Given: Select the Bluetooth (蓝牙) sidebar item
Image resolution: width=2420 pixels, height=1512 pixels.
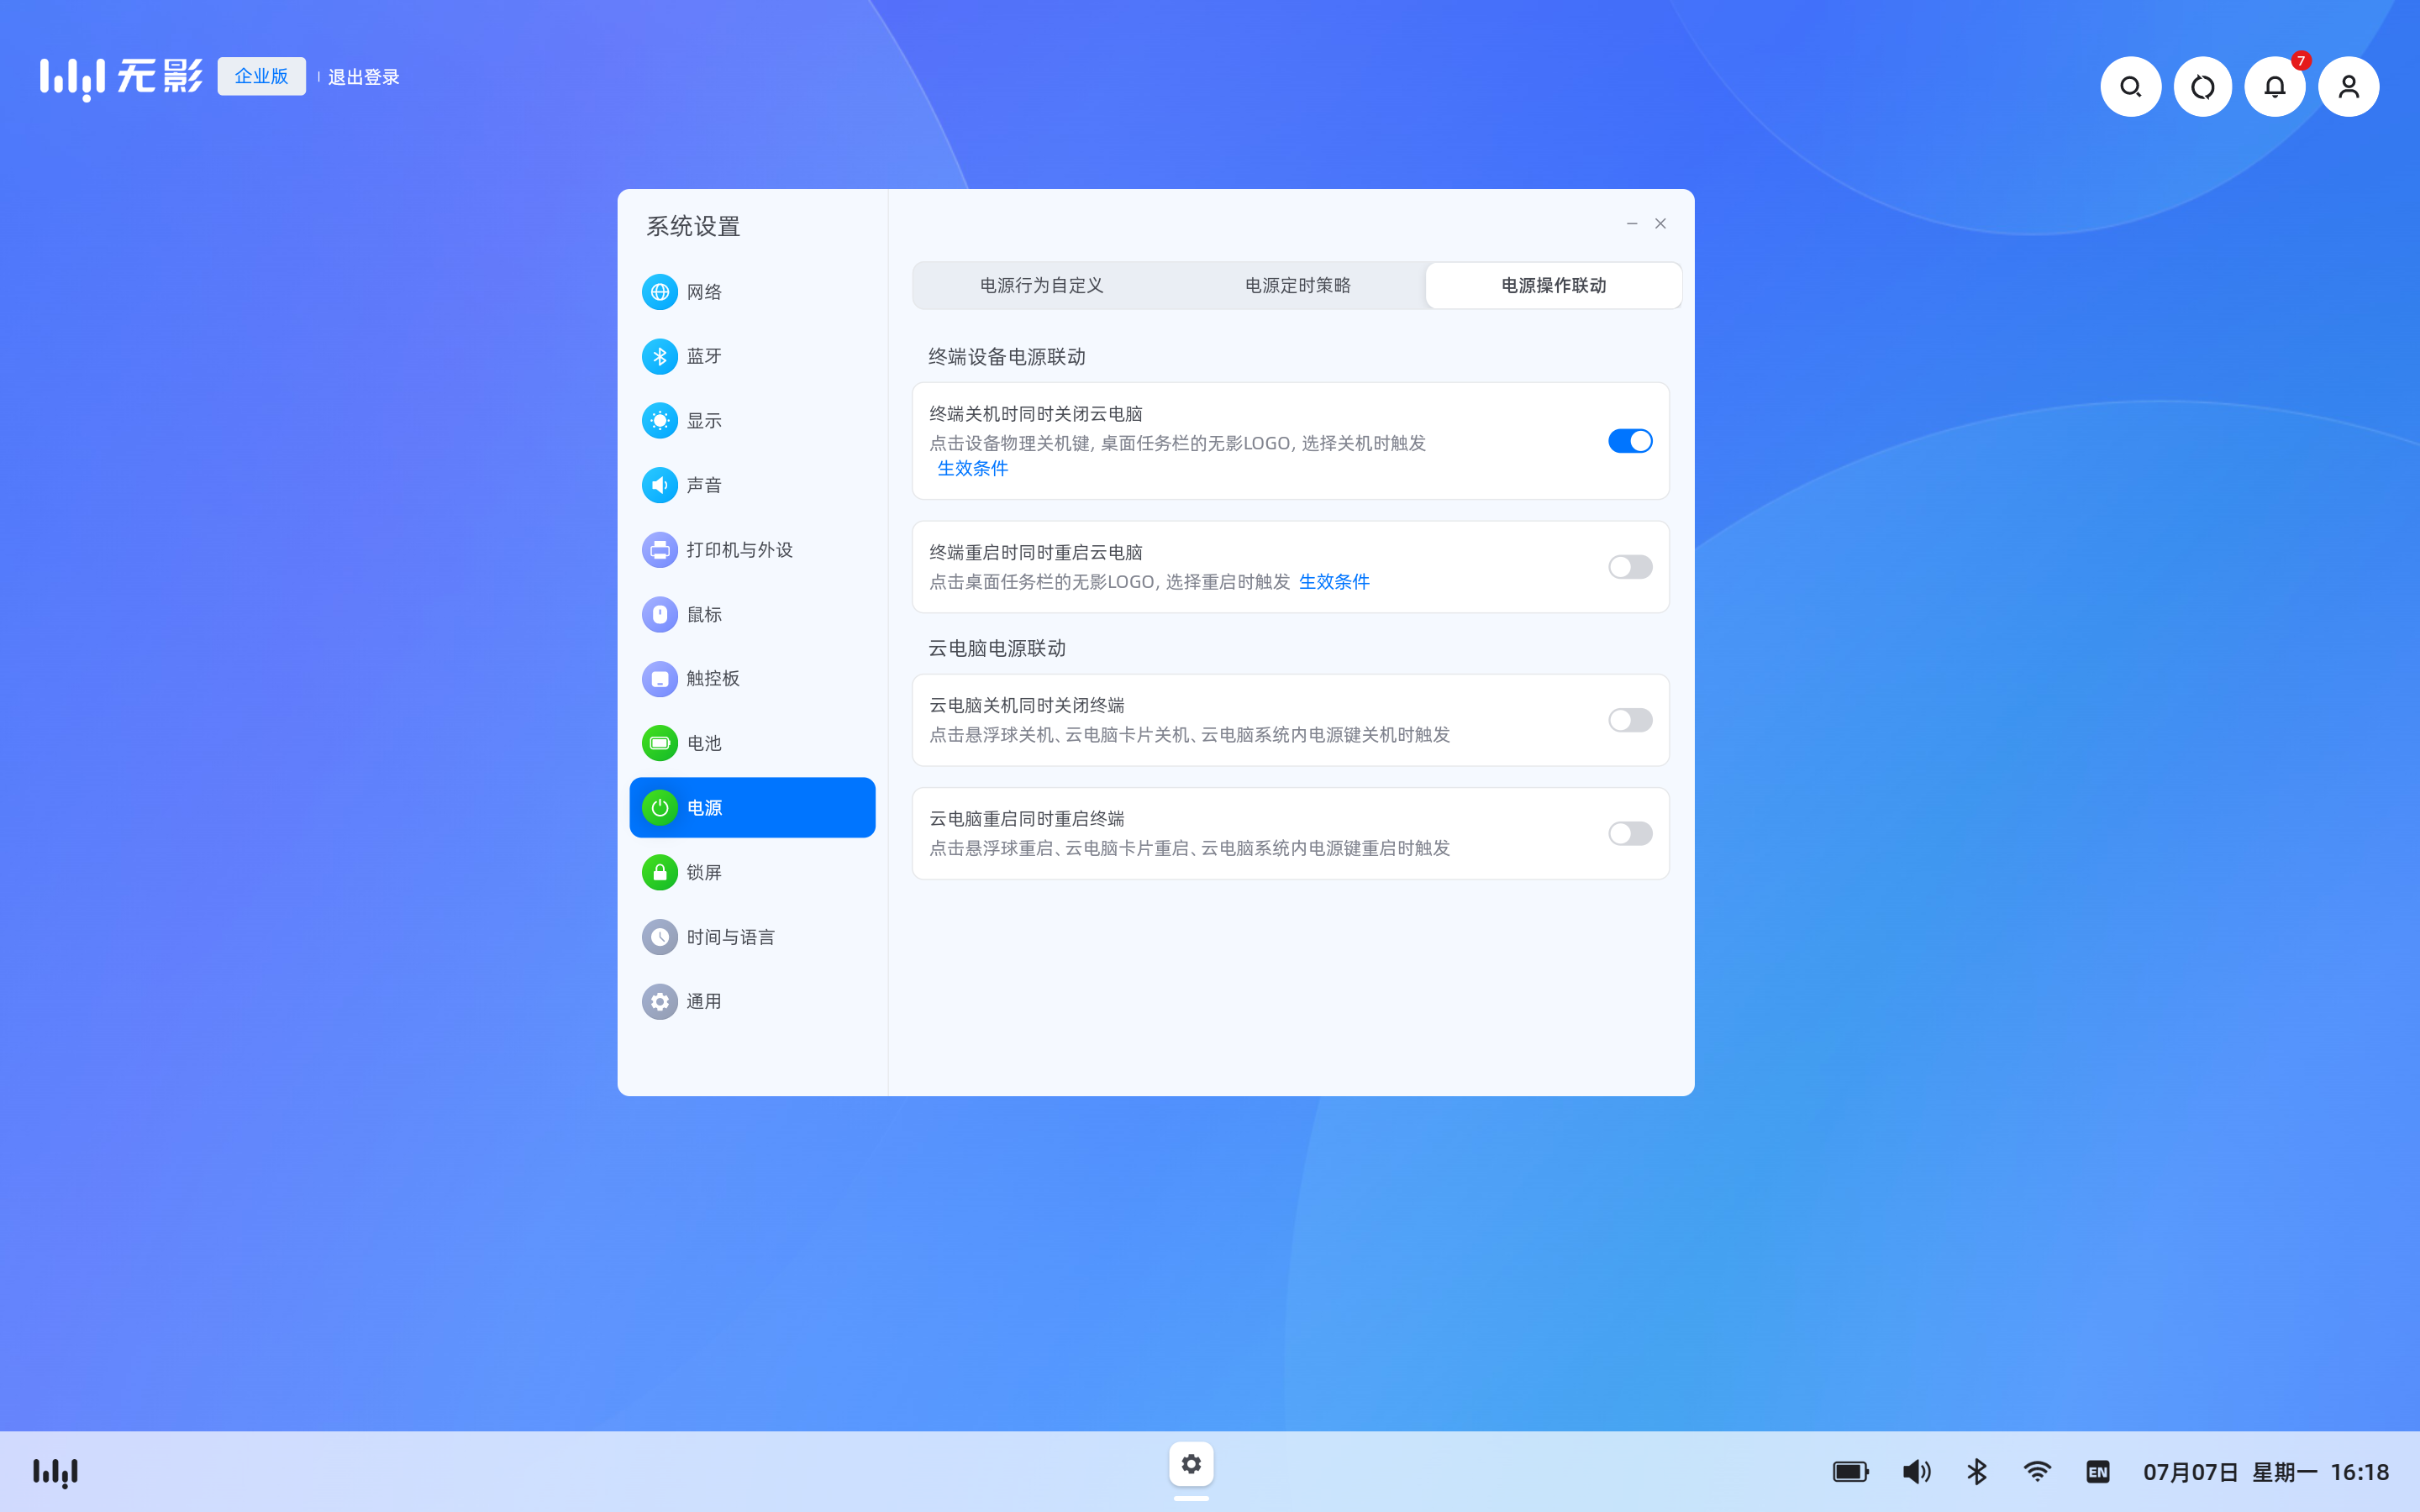Looking at the screenshot, I should pos(703,356).
